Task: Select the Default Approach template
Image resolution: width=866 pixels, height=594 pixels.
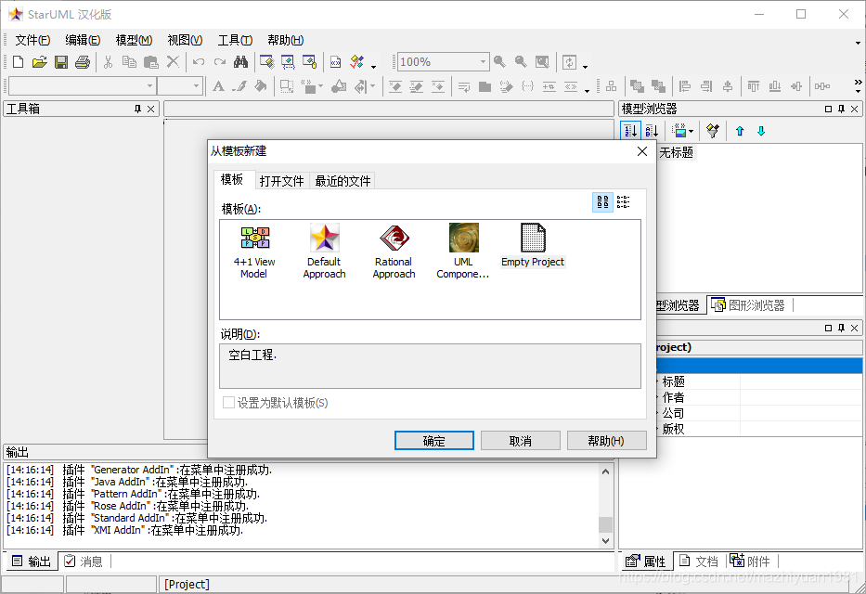Action: point(324,252)
